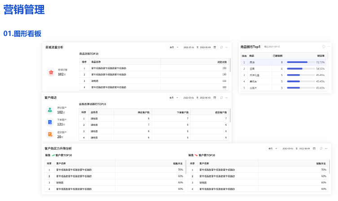Refresh the 客户购买力升降分析 panel
Image resolution: width=338 pixels, height=201 pixels.
tap(321, 148)
